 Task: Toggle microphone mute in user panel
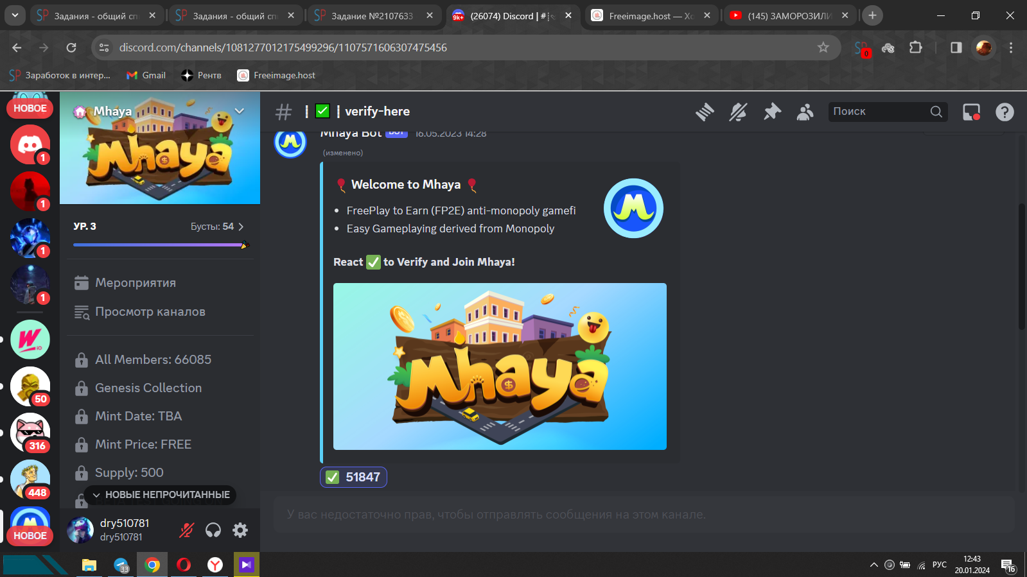pyautogui.click(x=186, y=530)
